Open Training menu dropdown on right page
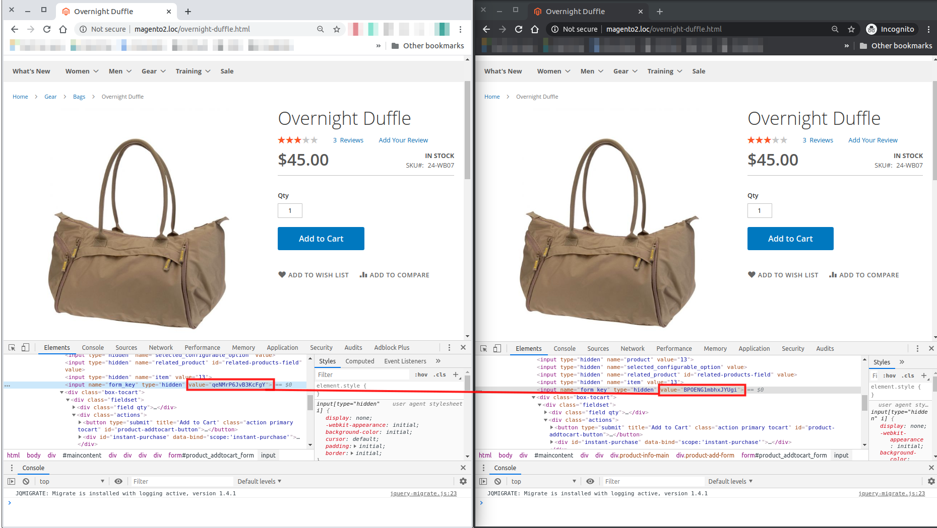 (x=665, y=71)
